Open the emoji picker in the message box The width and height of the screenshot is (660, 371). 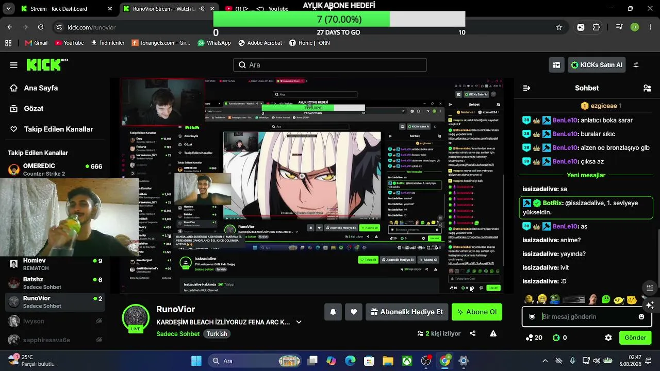click(641, 317)
